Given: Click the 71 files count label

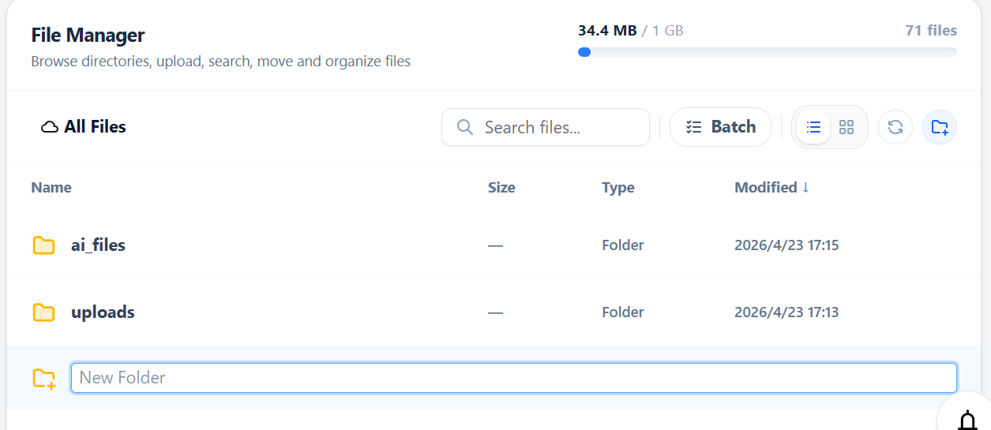Looking at the screenshot, I should coord(931,31).
